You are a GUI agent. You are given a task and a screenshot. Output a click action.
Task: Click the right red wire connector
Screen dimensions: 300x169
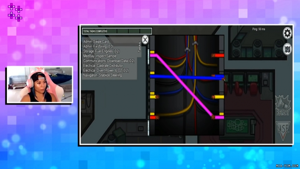point(218,55)
